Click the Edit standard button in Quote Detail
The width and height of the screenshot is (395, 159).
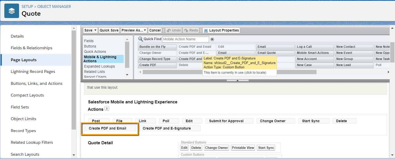[x=184, y=148]
